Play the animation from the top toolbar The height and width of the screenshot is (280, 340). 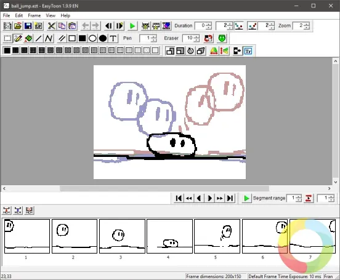132,26
